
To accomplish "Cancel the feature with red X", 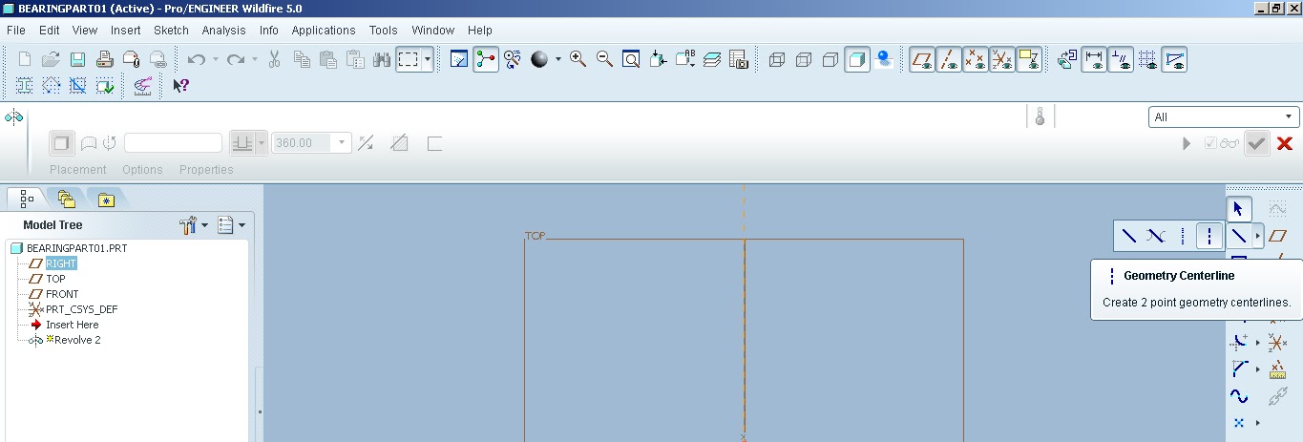I will coord(1285,143).
